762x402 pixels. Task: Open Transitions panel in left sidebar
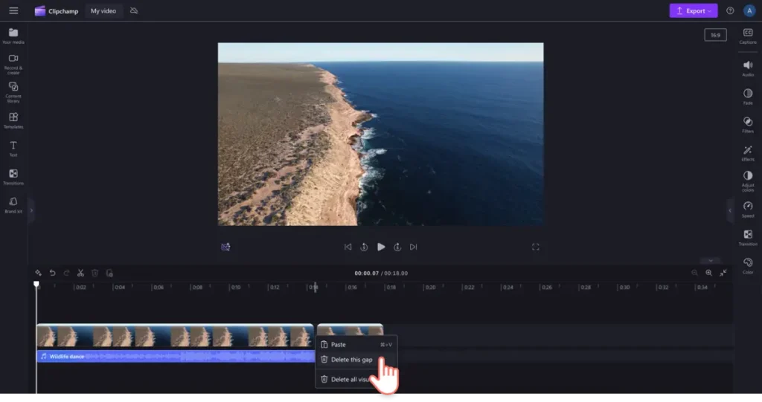click(x=13, y=177)
